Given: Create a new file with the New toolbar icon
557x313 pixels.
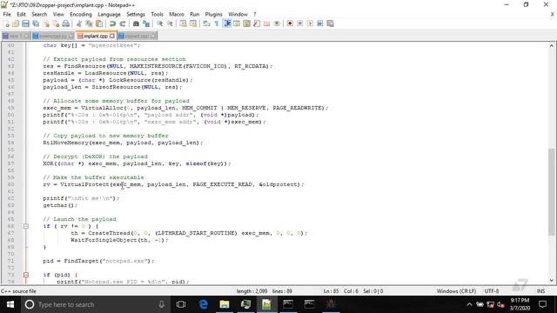Looking at the screenshot, I should point(6,23).
